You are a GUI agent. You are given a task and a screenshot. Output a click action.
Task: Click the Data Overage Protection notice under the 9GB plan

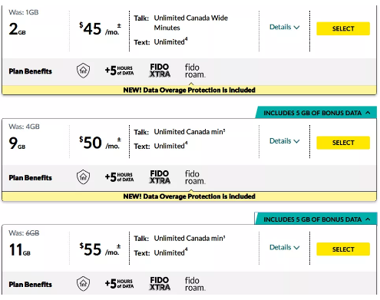click(x=190, y=196)
